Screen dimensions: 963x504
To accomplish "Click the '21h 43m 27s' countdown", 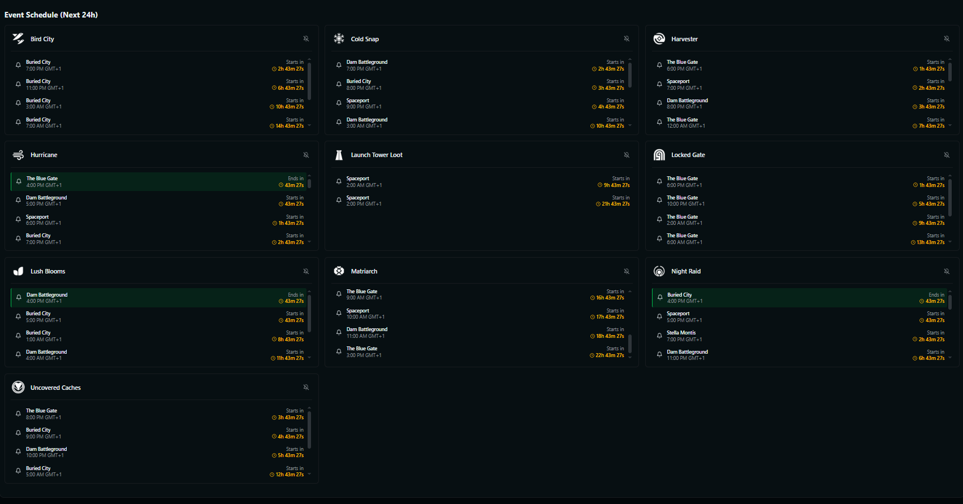I will pyautogui.click(x=616, y=204).
